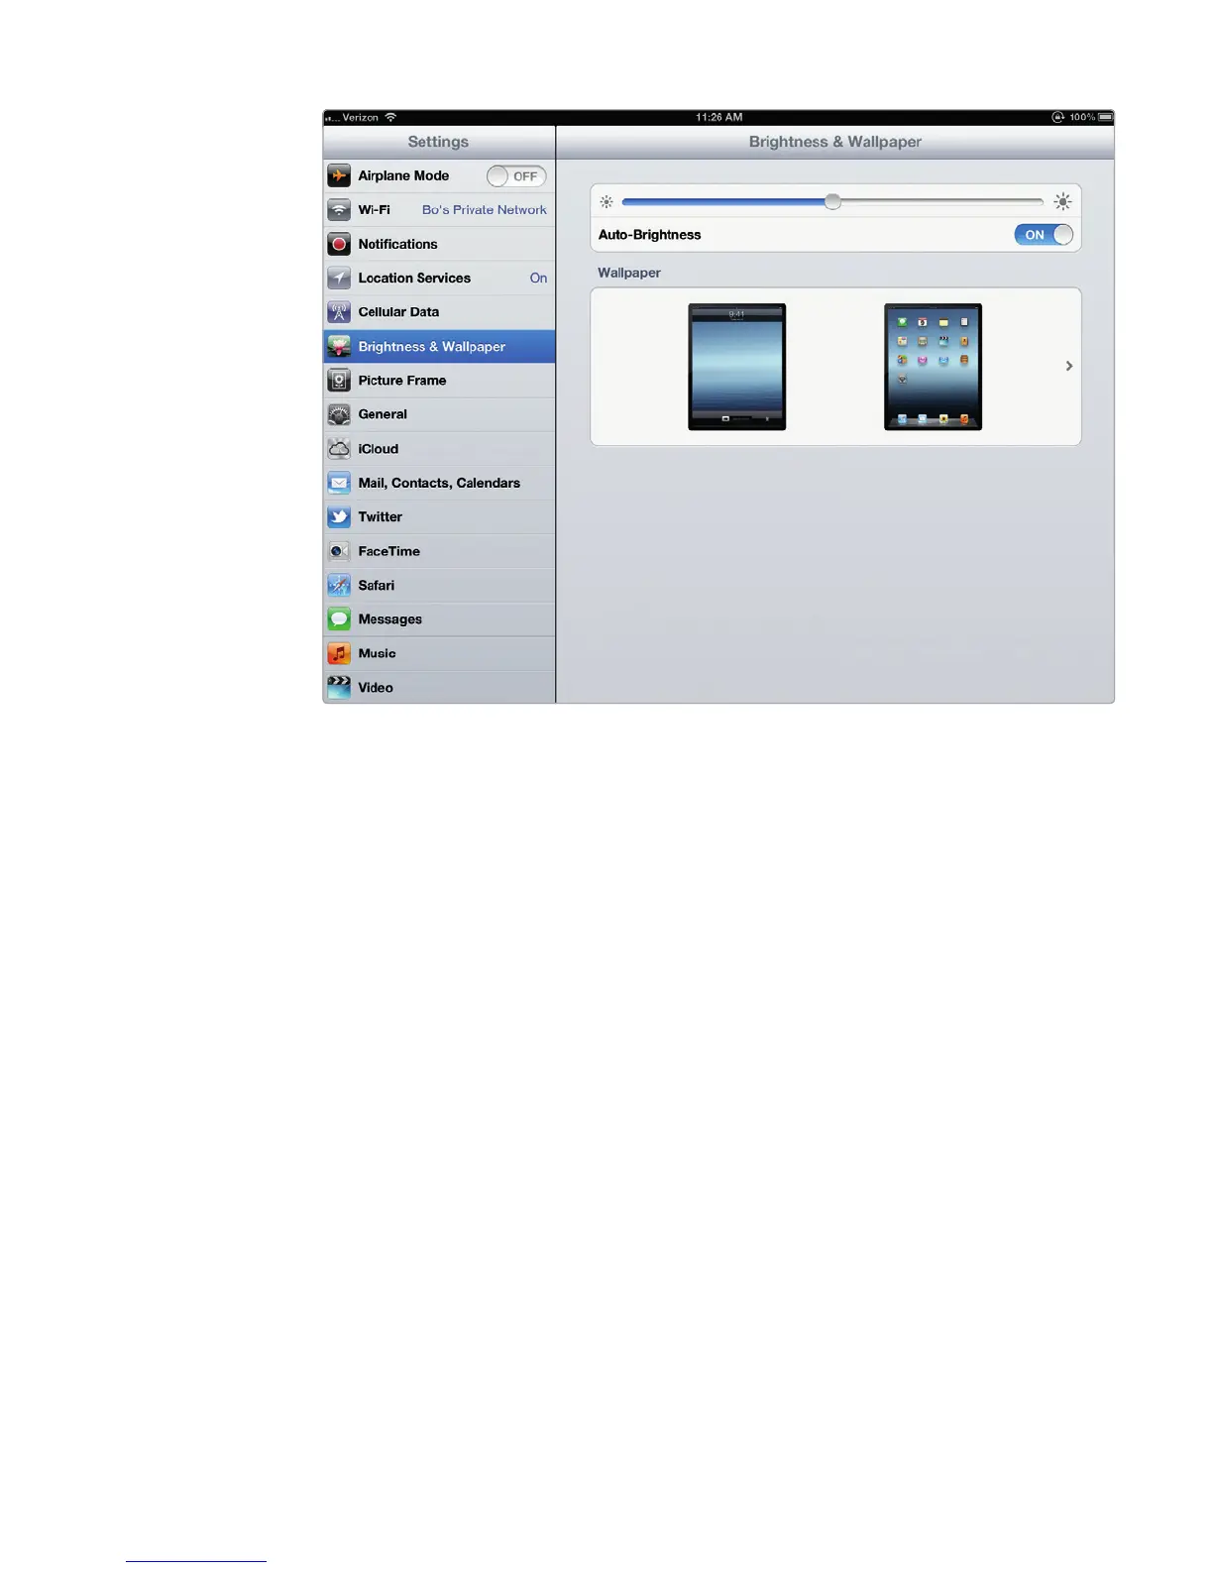Tap the rotation lock icon in the status bar

coord(1057,117)
